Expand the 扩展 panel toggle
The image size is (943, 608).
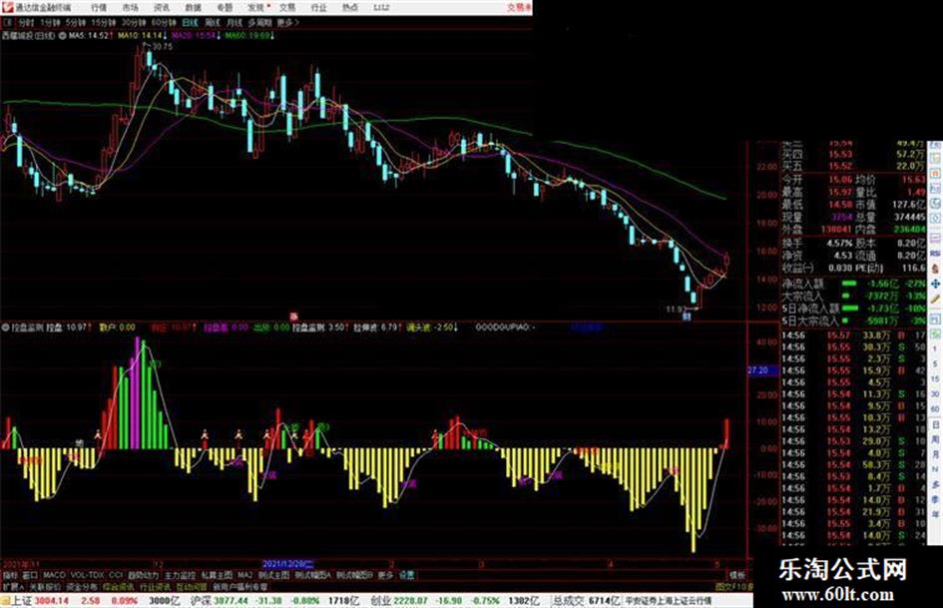tap(13, 586)
